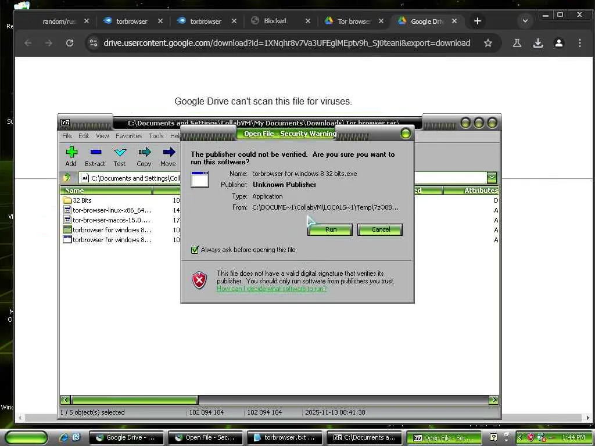595x446 pixels.
Task: Click 7-Zip C:\Documents taskbar button
Action: click(x=364, y=438)
